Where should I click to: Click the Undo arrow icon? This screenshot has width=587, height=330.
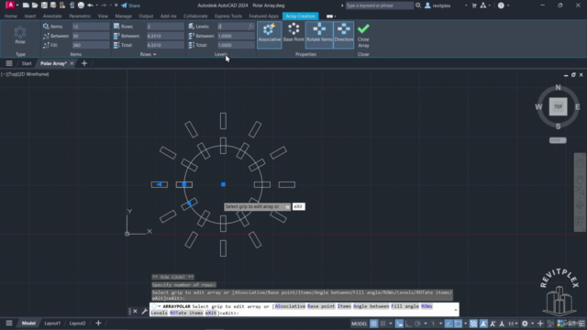[90, 5]
